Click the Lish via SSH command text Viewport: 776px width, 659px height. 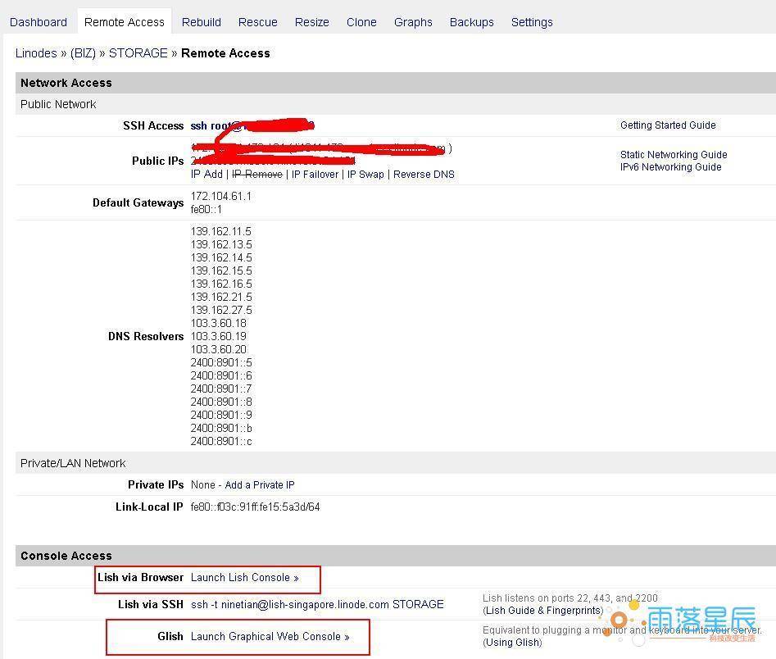[317, 605]
